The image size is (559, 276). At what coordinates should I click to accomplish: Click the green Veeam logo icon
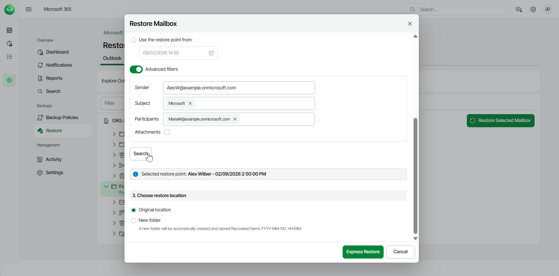[x=10, y=10]
